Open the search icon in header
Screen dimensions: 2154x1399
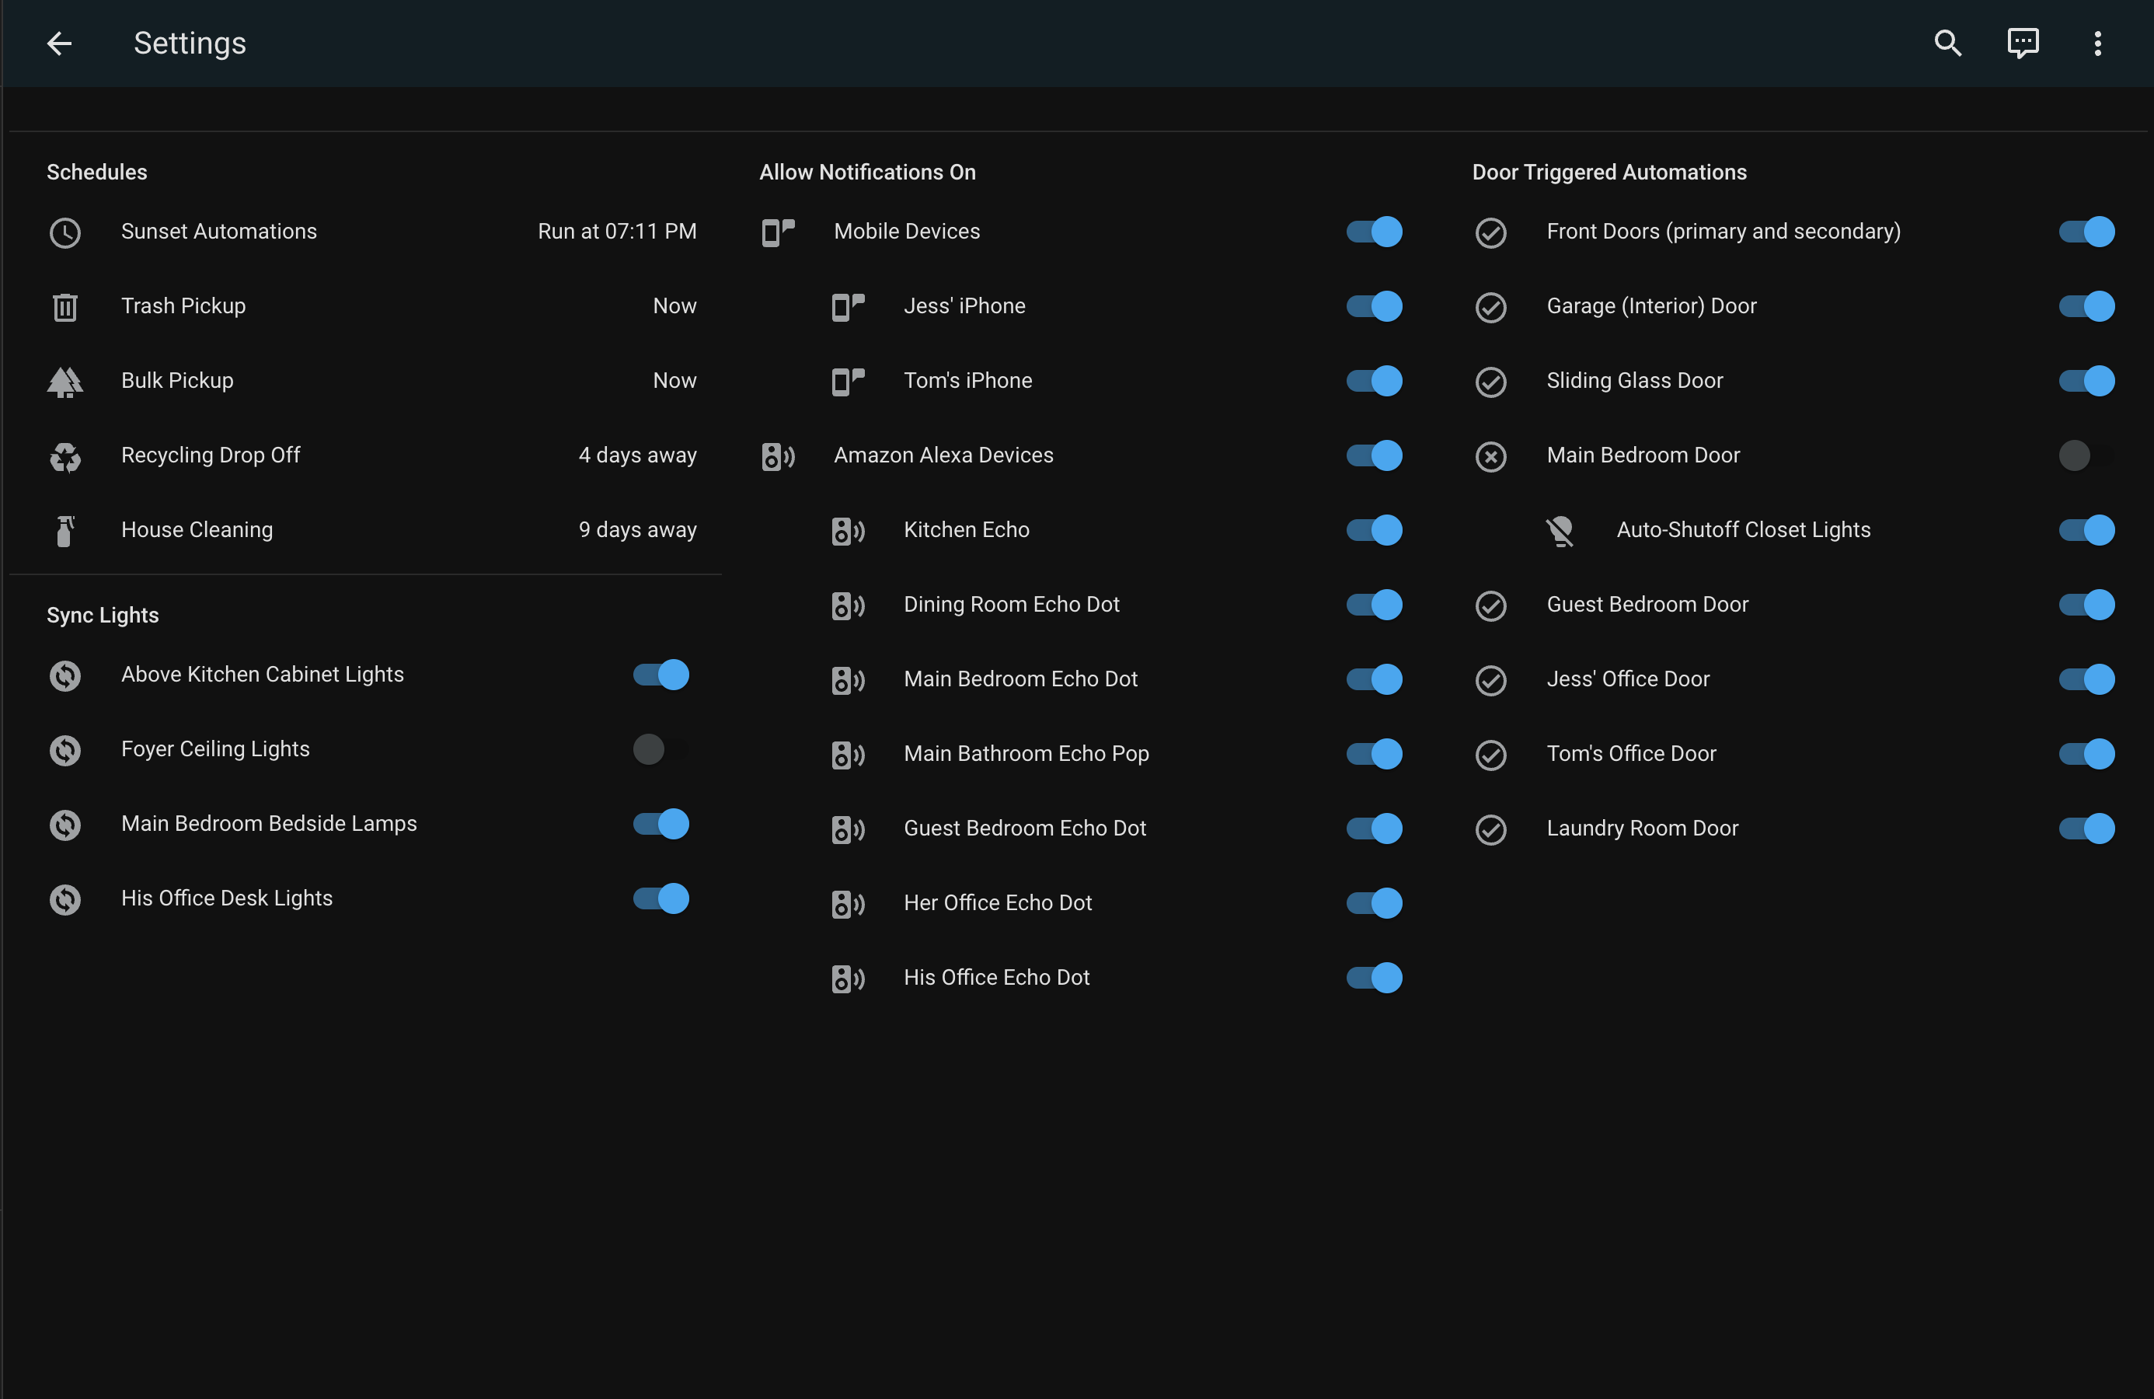tap(1947, 44)
